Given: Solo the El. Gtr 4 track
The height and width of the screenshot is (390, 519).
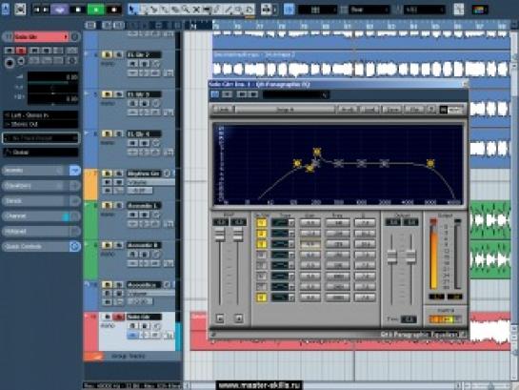Looking at the screenshot, I should click(118, 133).
